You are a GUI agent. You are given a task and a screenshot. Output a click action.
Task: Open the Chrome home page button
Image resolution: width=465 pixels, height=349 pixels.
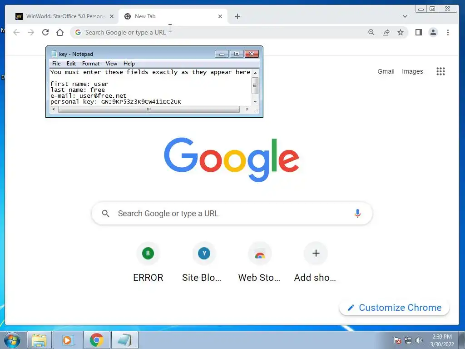(60, 32)
